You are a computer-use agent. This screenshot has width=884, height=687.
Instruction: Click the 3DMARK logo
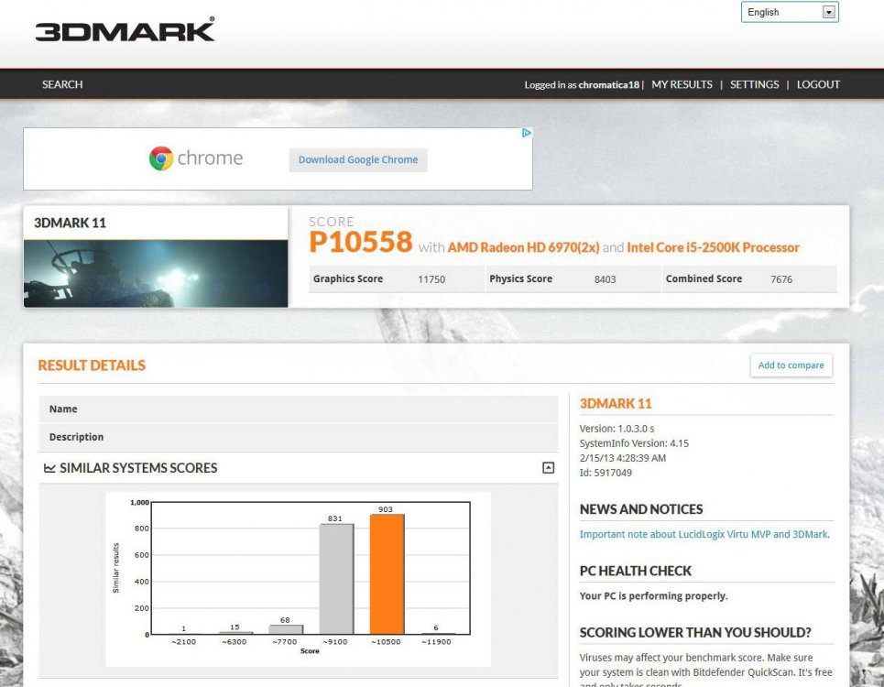click(125, 29)
